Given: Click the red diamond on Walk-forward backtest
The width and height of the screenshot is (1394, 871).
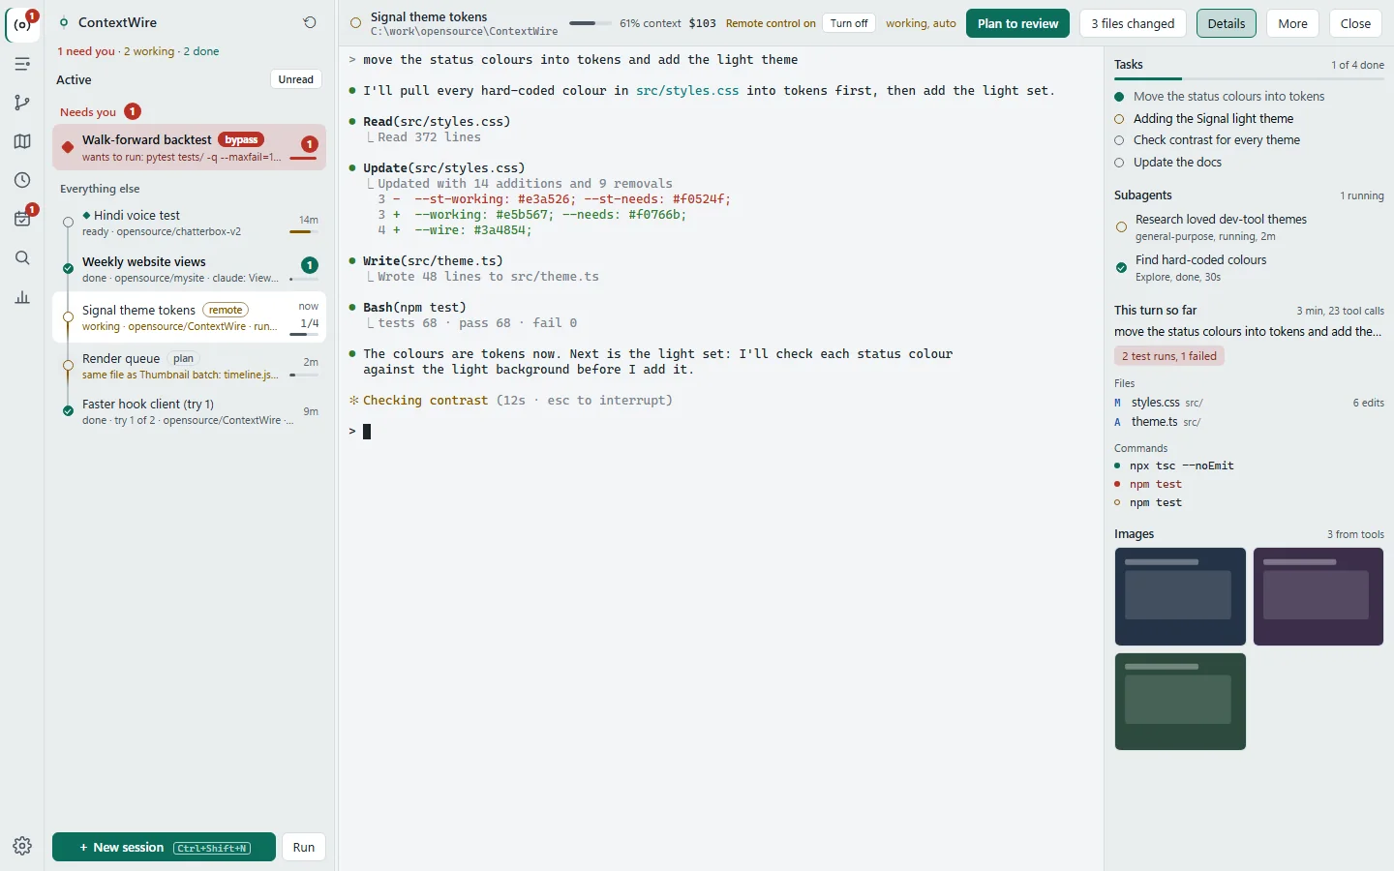Looking at the screenshot, I should tap(68, 147).
